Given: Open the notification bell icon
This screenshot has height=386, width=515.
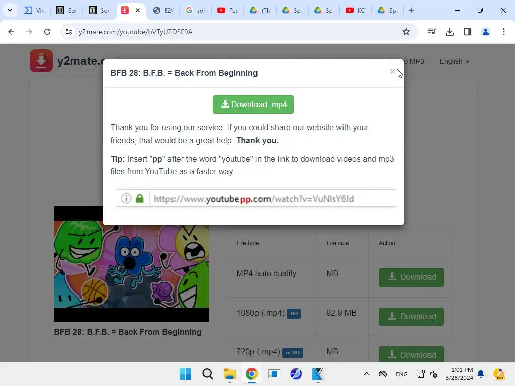Looking at the screenshot, I should pos(481,374).
